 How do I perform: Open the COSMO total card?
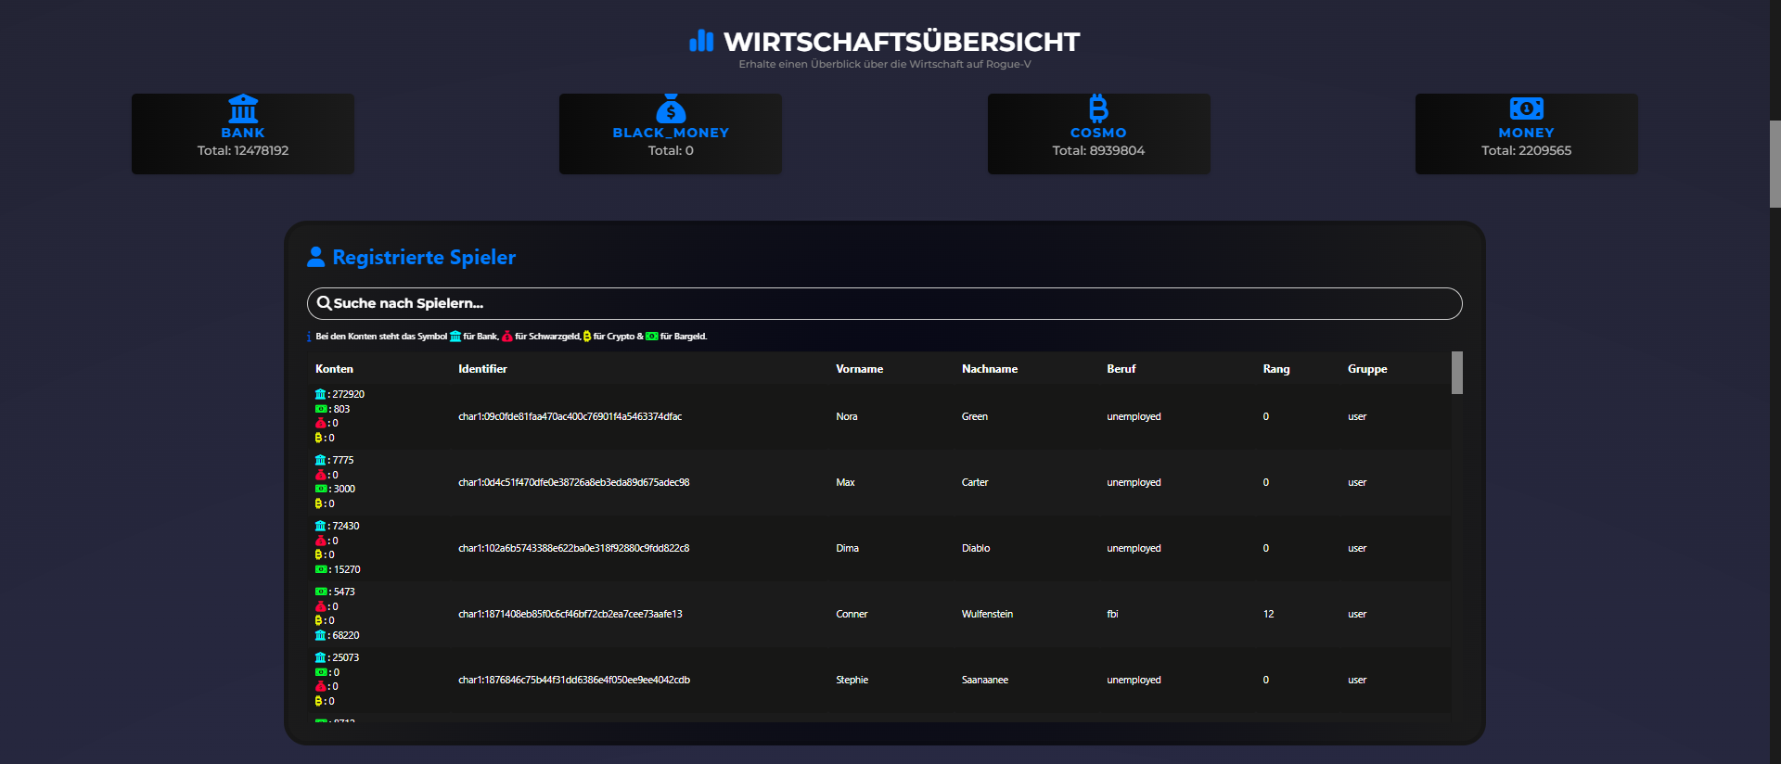point(1098,134)
